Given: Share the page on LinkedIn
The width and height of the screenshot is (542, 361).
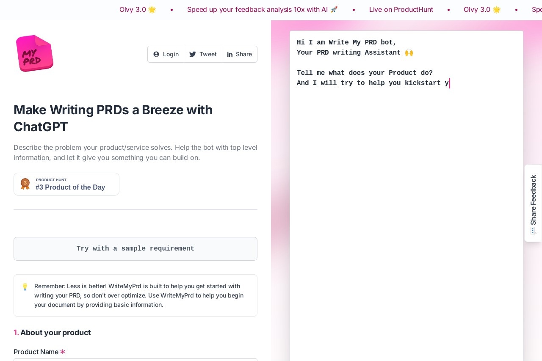Looking at the screenshot, I should coord(240,54).
